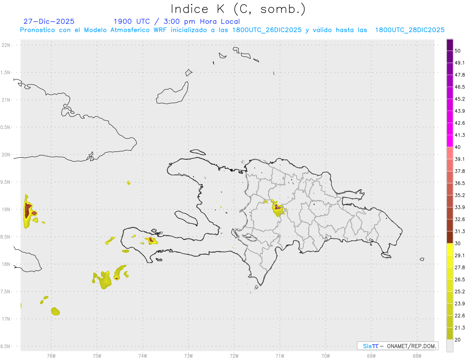This screenshot has height=361, width=468.
Task: Click the '35.2' color scale value
Action: tap(460, 195)
